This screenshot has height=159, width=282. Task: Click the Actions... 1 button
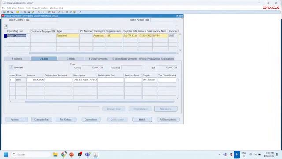click(x=16, y=120)
